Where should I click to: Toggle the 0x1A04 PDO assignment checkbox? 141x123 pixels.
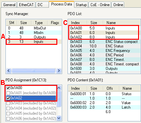point(8,108)
